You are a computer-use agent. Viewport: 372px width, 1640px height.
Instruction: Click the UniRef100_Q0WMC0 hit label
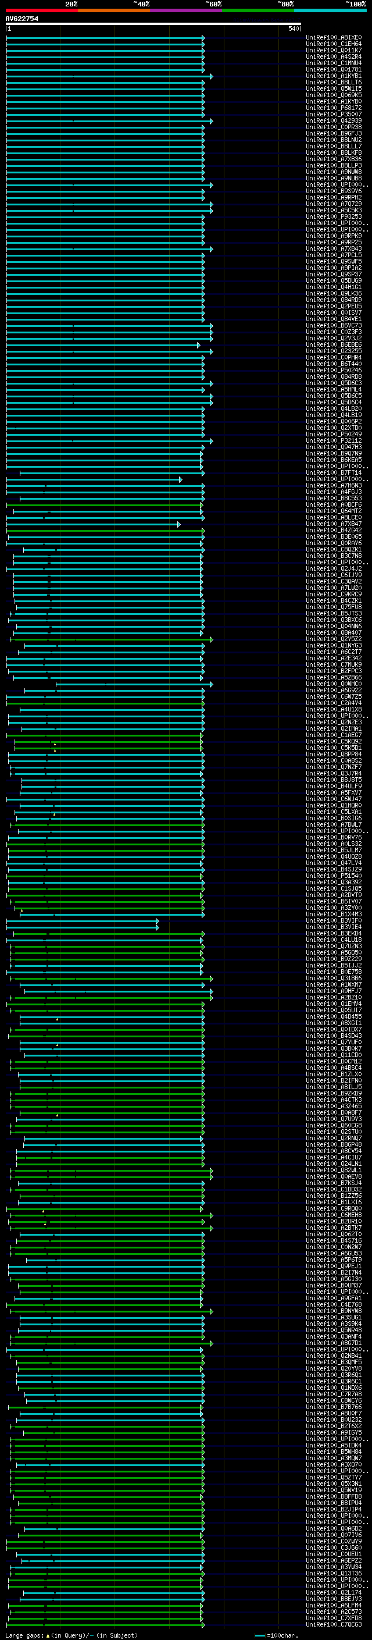[334, 684]
